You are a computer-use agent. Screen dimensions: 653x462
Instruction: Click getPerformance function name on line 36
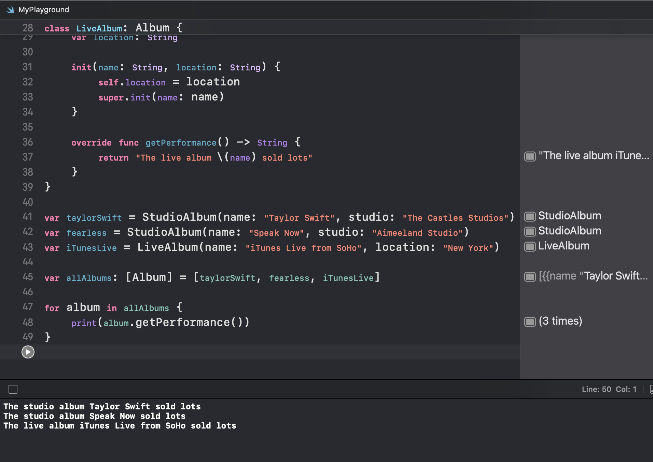pos(181,142)
